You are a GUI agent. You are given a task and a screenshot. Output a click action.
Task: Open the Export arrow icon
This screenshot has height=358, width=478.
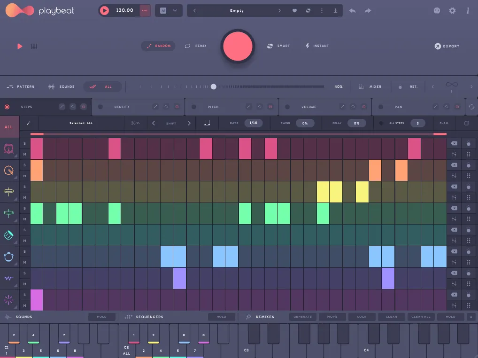438,47
